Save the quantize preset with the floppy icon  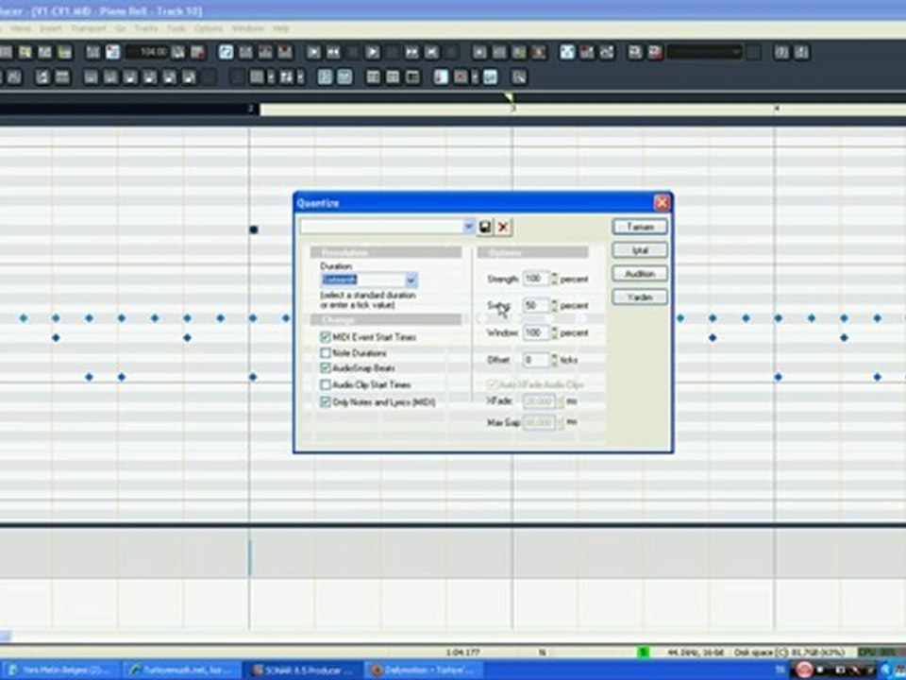[x=485, y=228]
